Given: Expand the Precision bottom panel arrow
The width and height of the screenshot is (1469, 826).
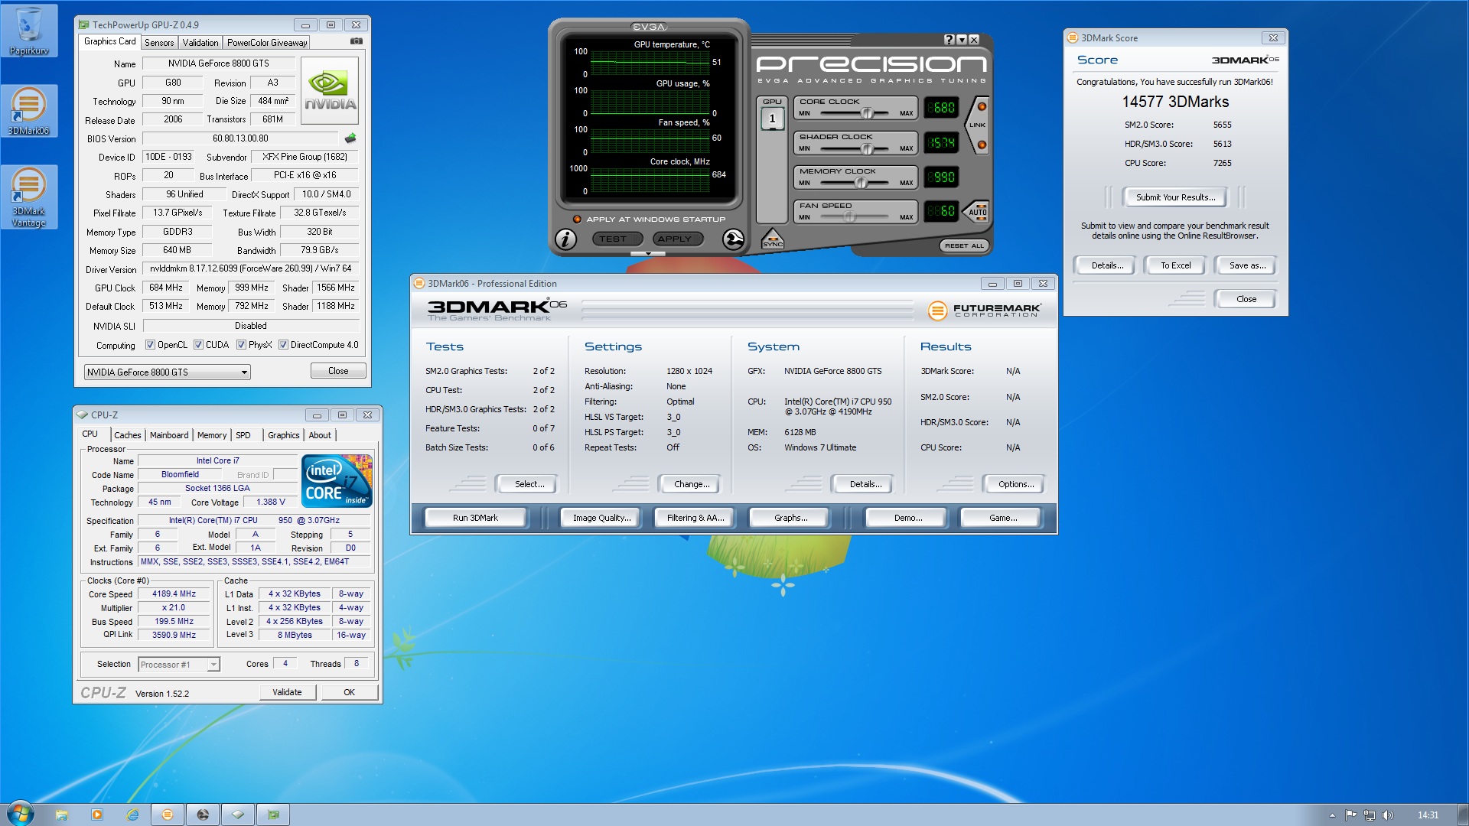Looking at the screenshot, I should (x=648, y=254).
